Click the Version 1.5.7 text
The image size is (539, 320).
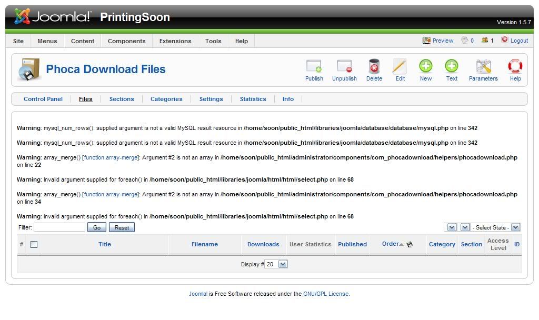(x=514, y=22)
